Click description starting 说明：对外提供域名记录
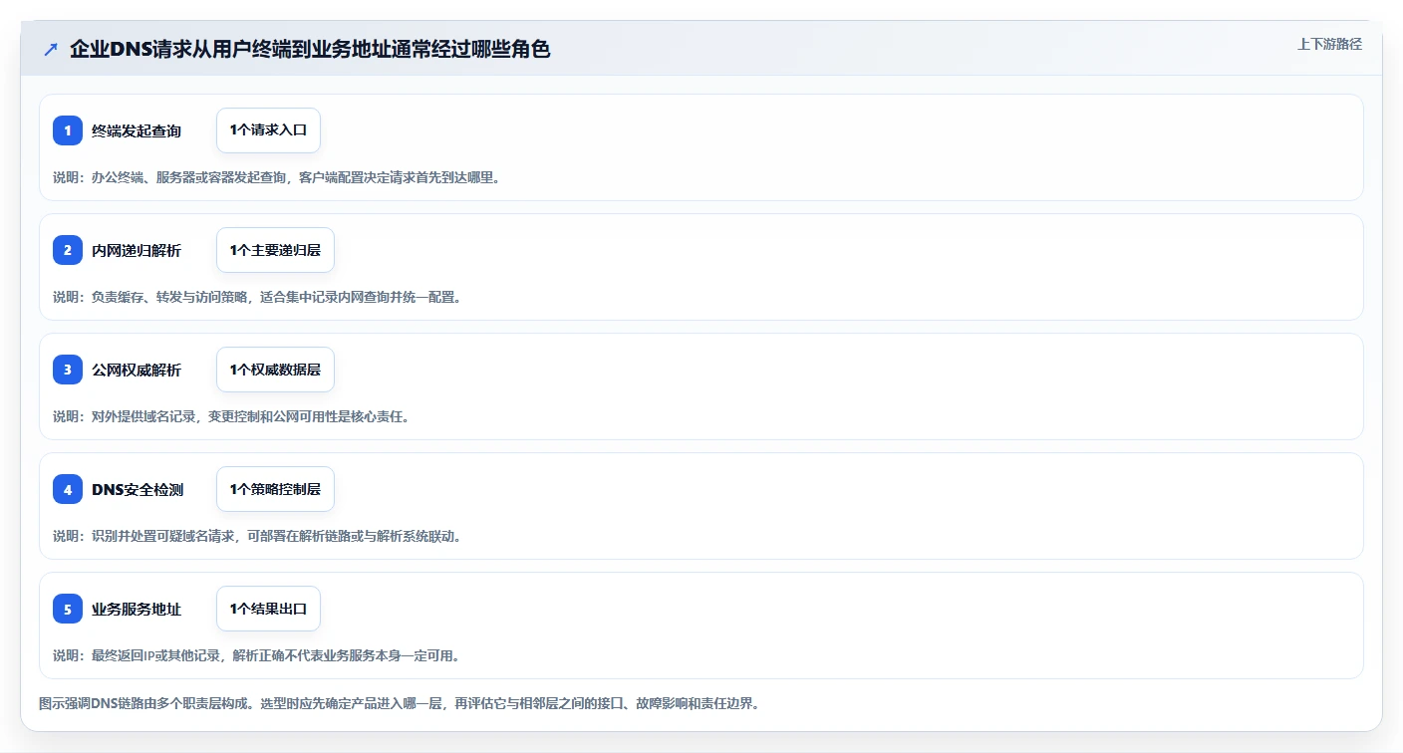This screenshot has width=1403, height=753. (x=231, y=416)
